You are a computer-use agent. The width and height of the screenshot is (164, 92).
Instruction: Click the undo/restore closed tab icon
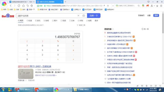28,6
